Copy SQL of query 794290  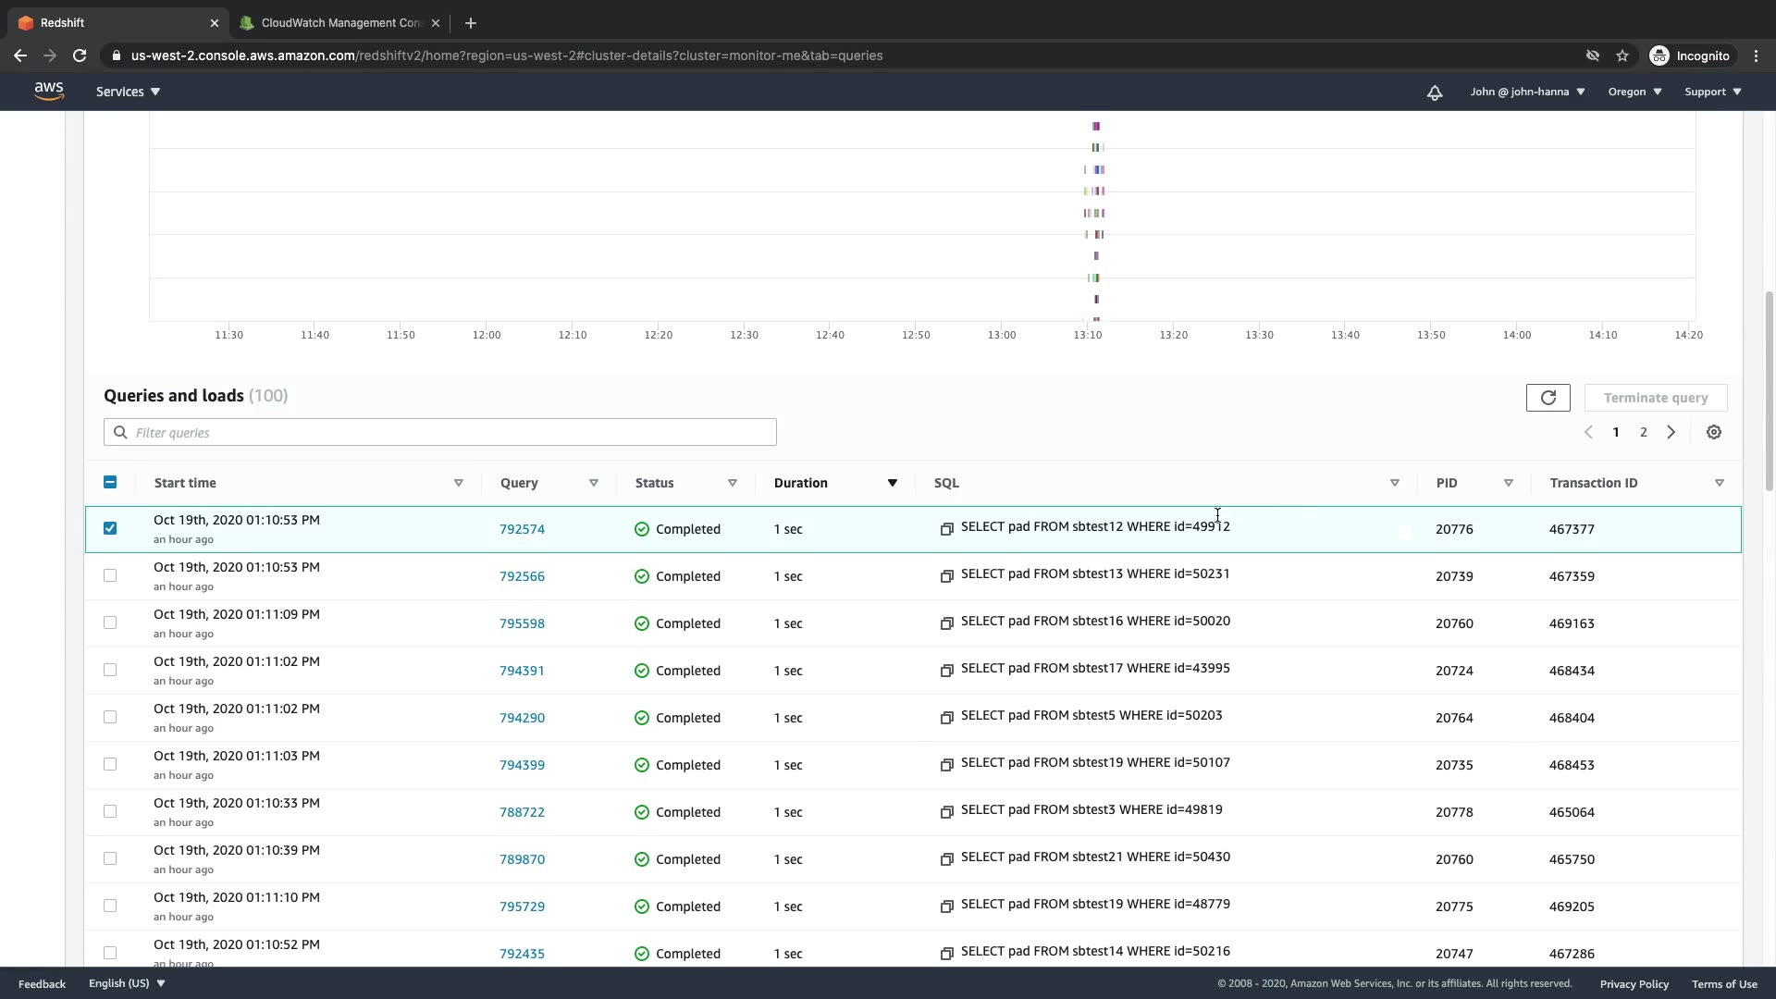coord(946,718)
